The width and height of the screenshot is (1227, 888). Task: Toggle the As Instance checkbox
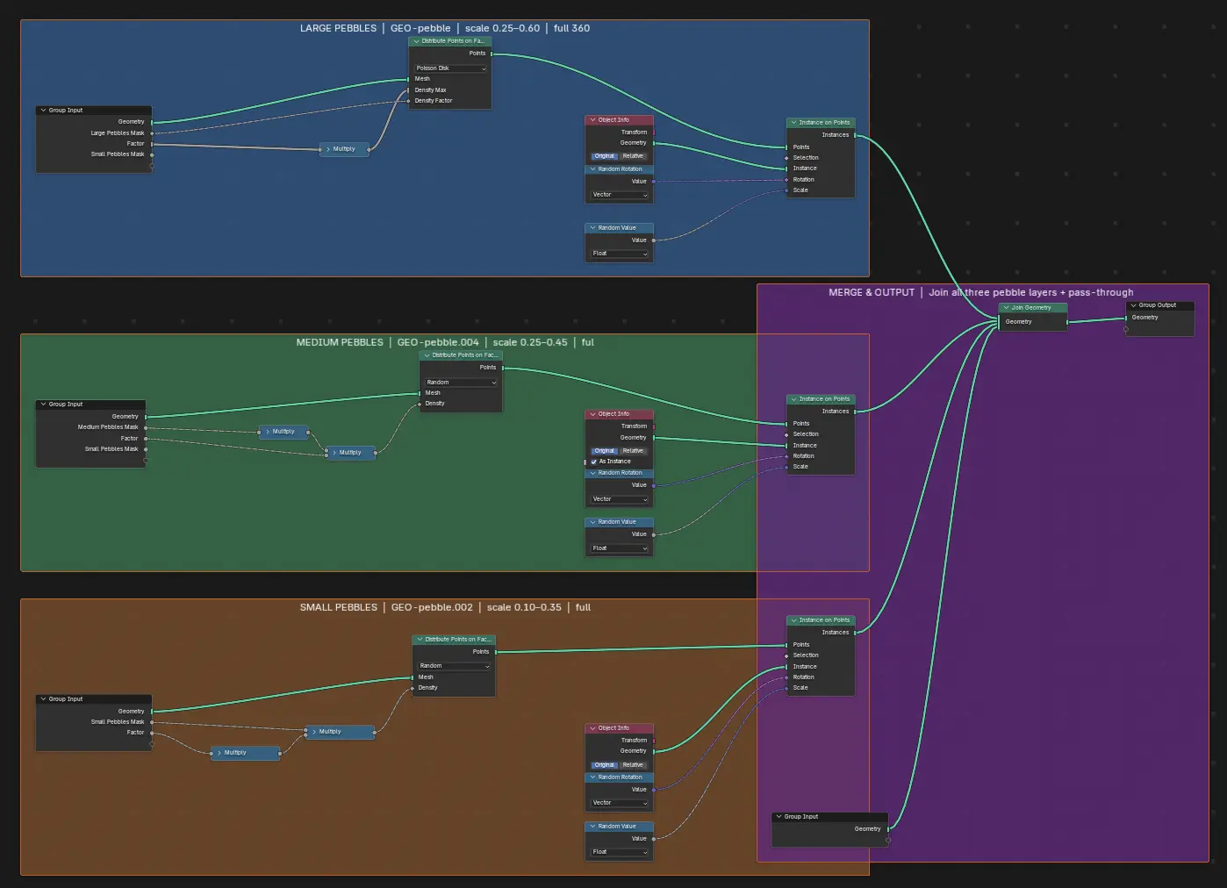click(594, 462)
